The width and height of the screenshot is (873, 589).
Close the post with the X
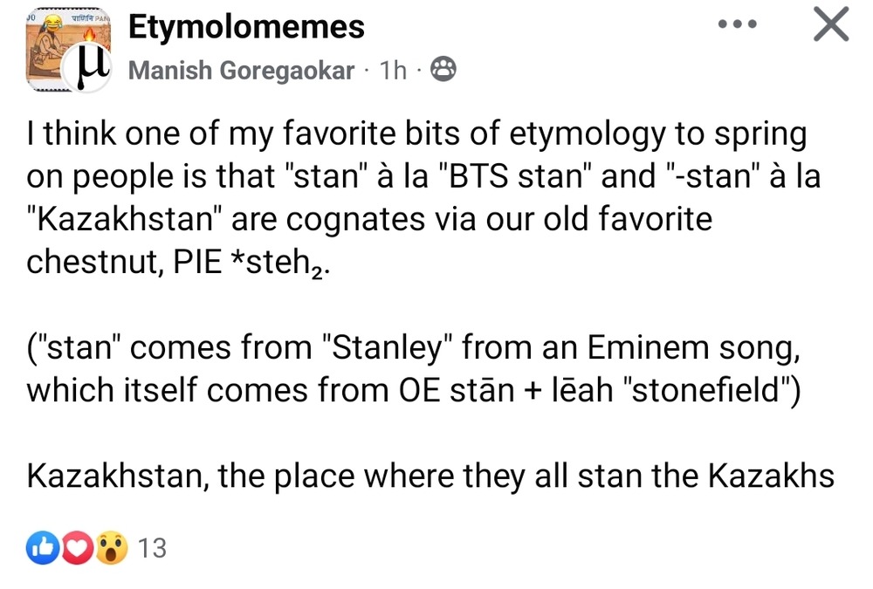pos(830,24)
